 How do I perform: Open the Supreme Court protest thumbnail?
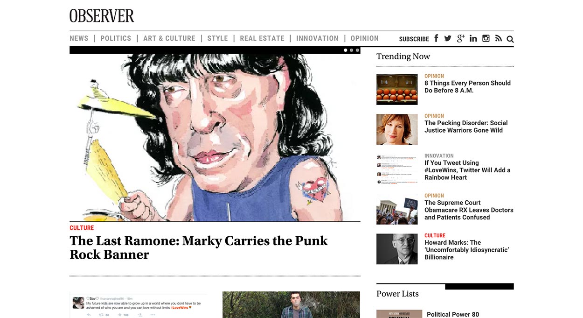coord(397,209)
